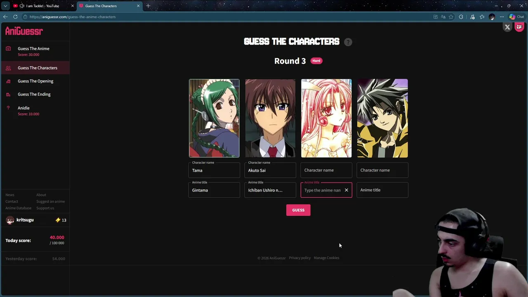Open Guess The Opening mode
Image resolution: width=528 pixels, height=297 pixels.
(35, 81)
